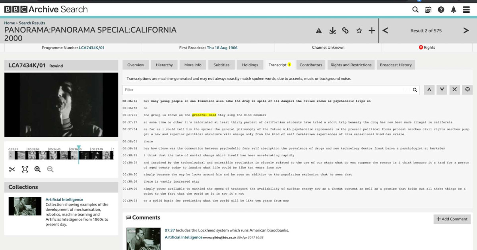Jump to transcript line 00:38:18
This screenshot has width=477, height=250.
coord(130,148)
